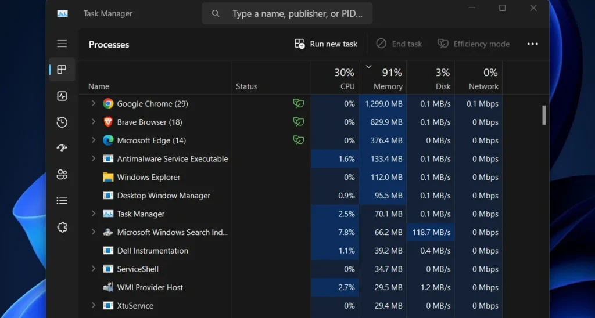595x318 pixels.
Task: Select the Dell Instrumentation row name
Action: coord(153,251)
